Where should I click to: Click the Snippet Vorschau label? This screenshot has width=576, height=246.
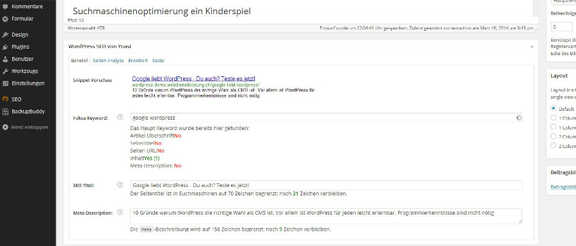pos(92,81)
